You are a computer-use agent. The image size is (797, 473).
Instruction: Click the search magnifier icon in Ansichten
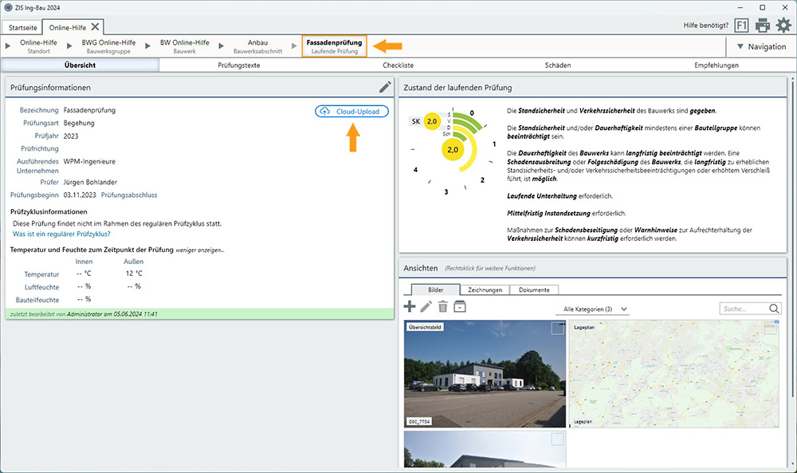pyautogui.click(x=774, y=309)
